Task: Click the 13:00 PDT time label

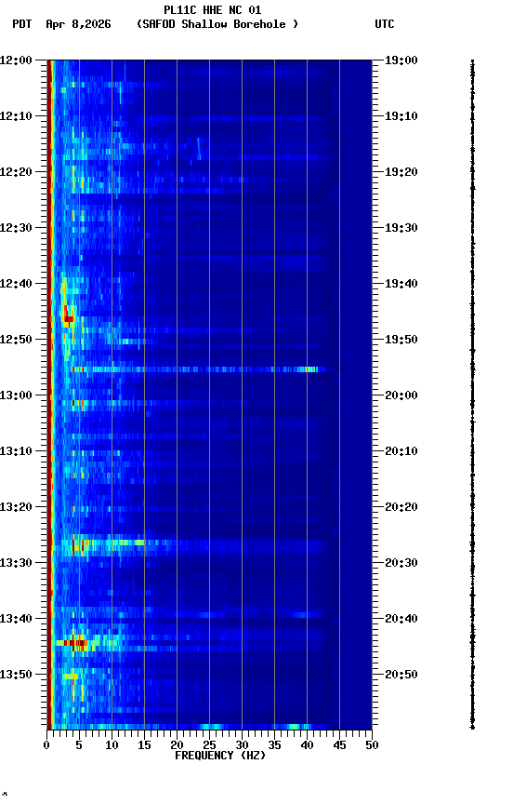Action: pyautogui.click(x=16, y=395)
